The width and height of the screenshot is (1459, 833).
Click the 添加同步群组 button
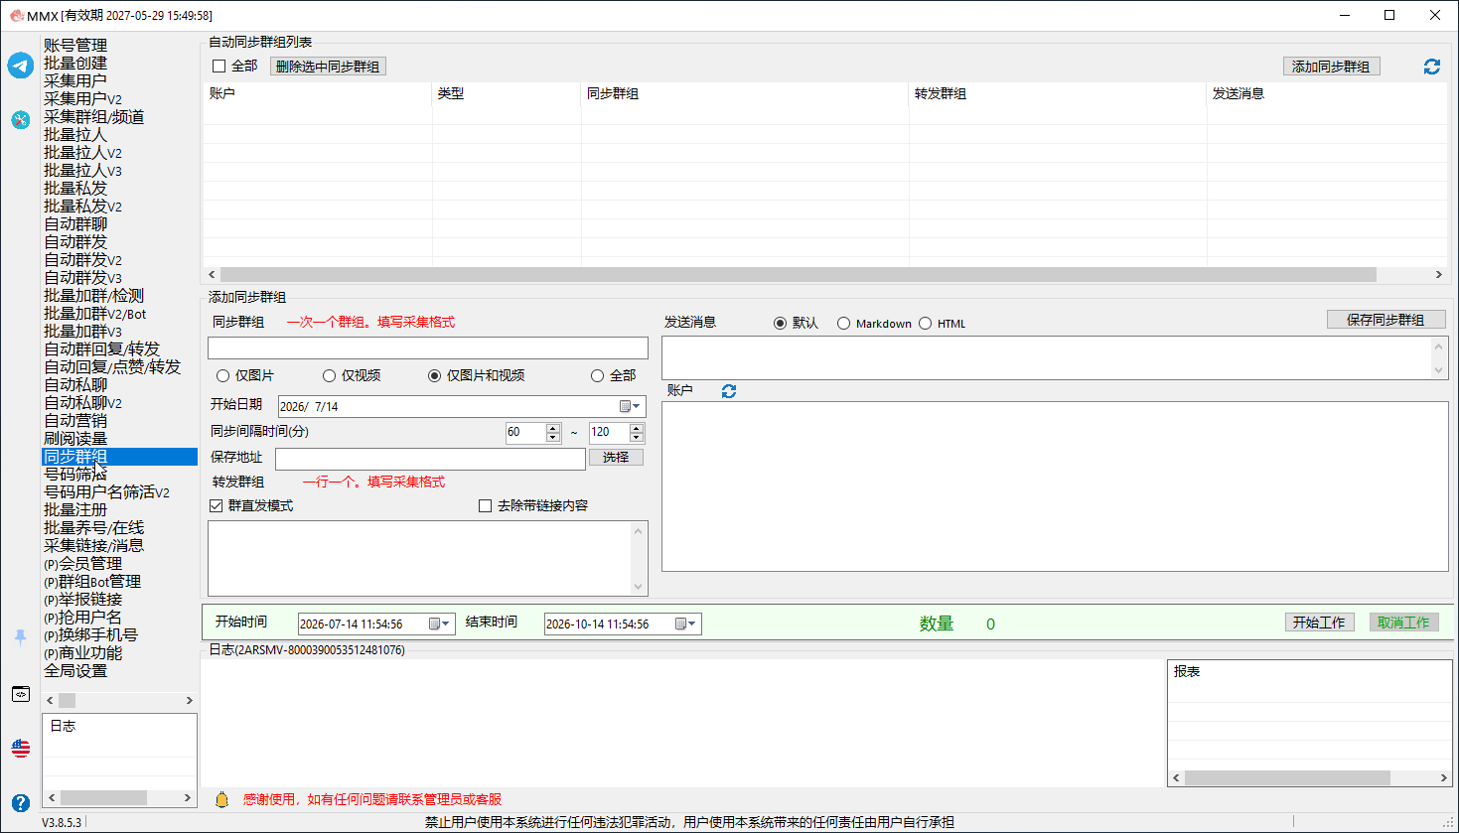pyautogui.click(x=1331, y=67)
